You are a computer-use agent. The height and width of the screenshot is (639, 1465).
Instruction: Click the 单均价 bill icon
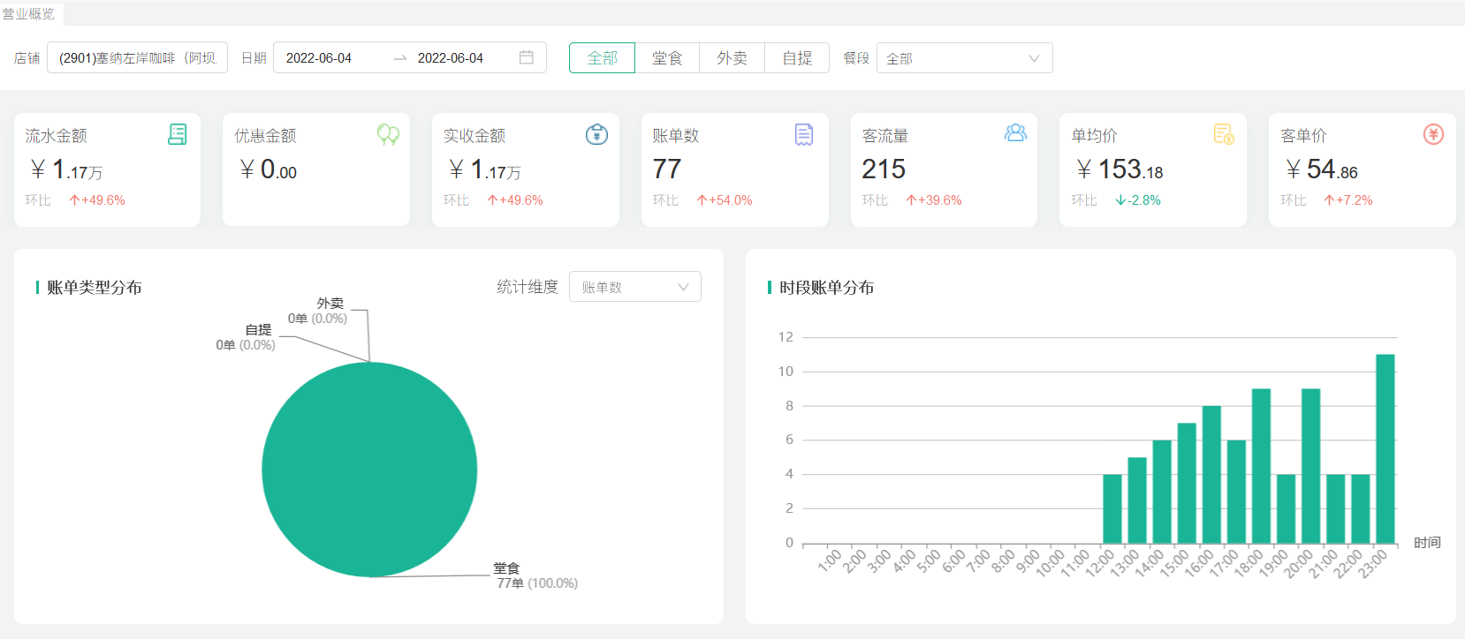(1224, 134)
